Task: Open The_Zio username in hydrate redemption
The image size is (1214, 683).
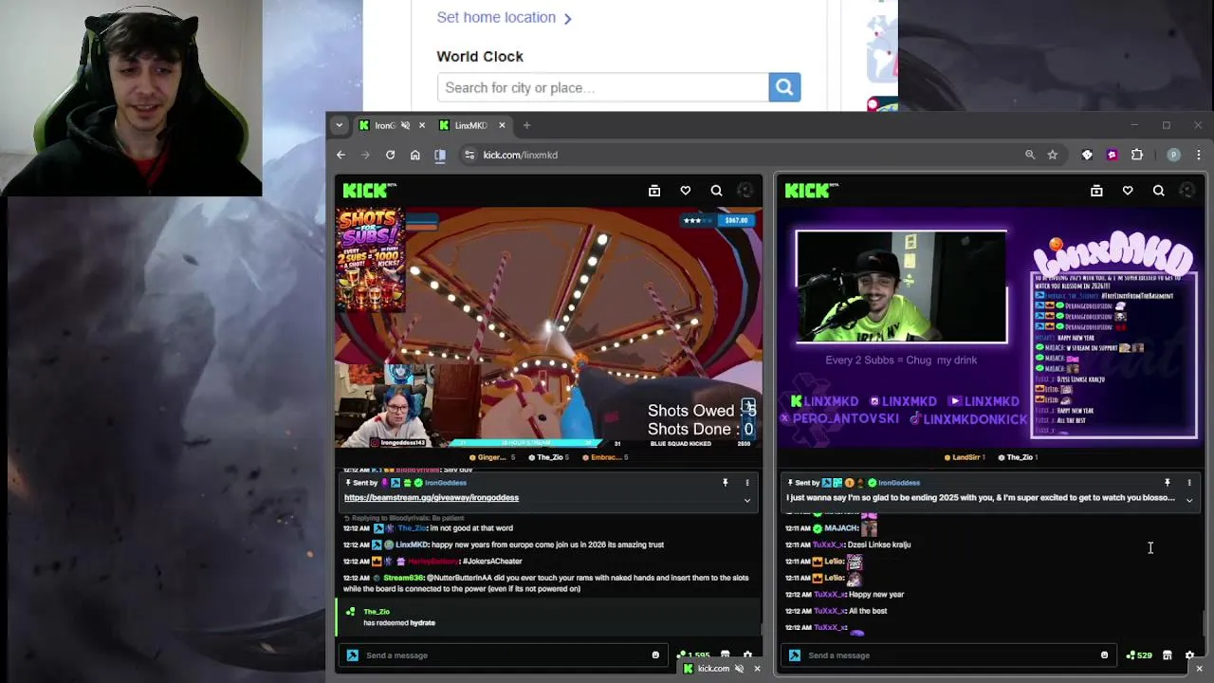Action: click(377, 612)
